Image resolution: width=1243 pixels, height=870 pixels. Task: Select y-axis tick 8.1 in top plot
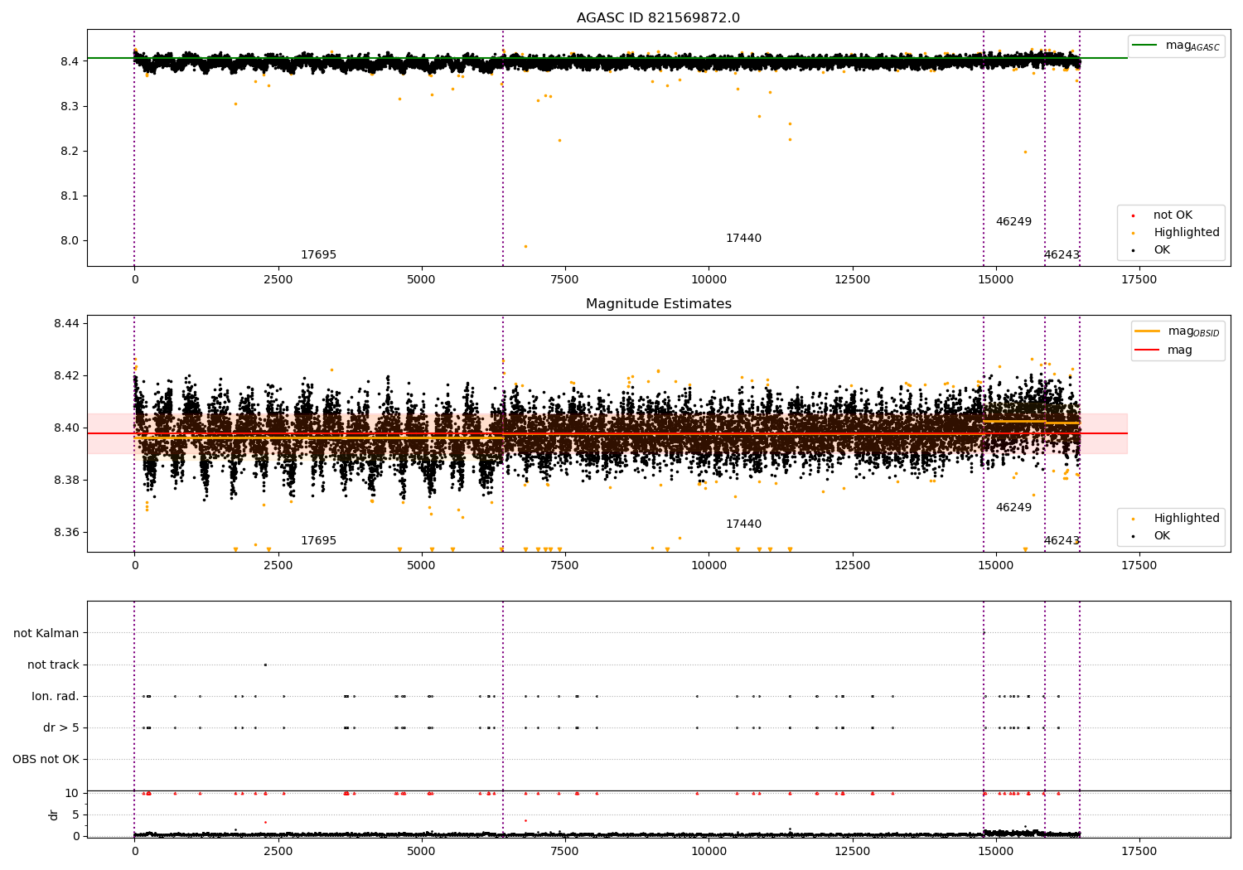point(70,196)
